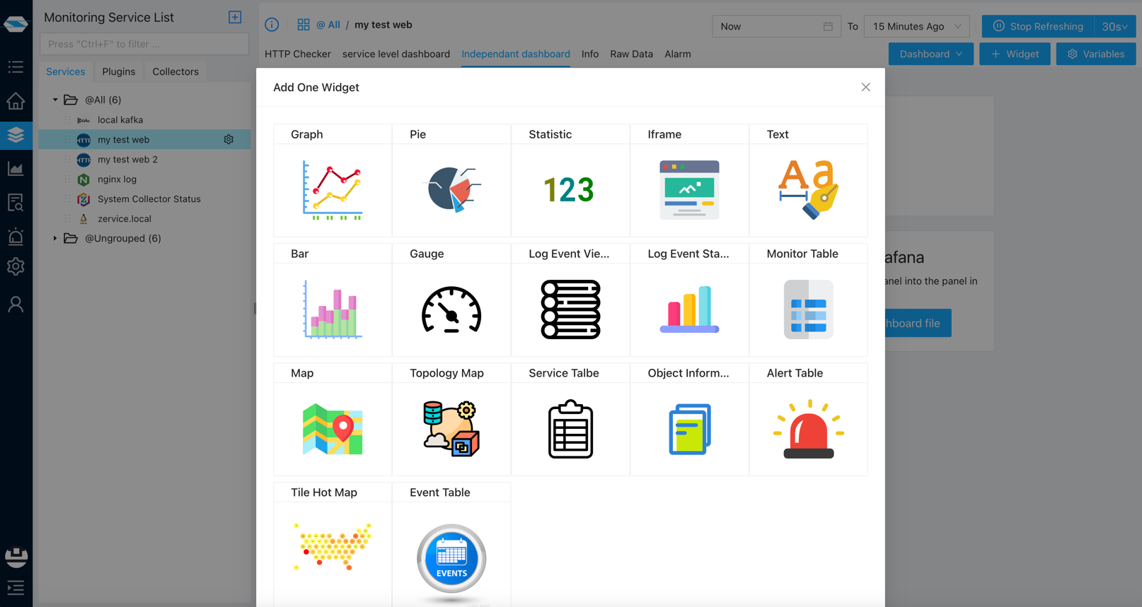Click Stop Refreshing button
Screen dimensions: 1142x607
point(1037,26)
